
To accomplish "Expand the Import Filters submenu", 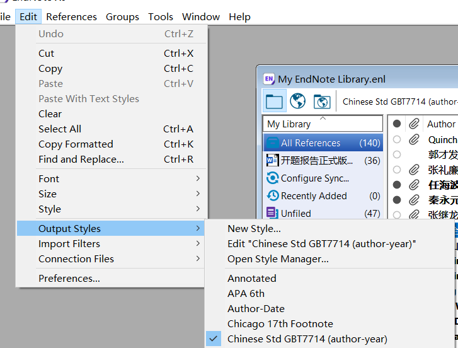I will point(112,243).
